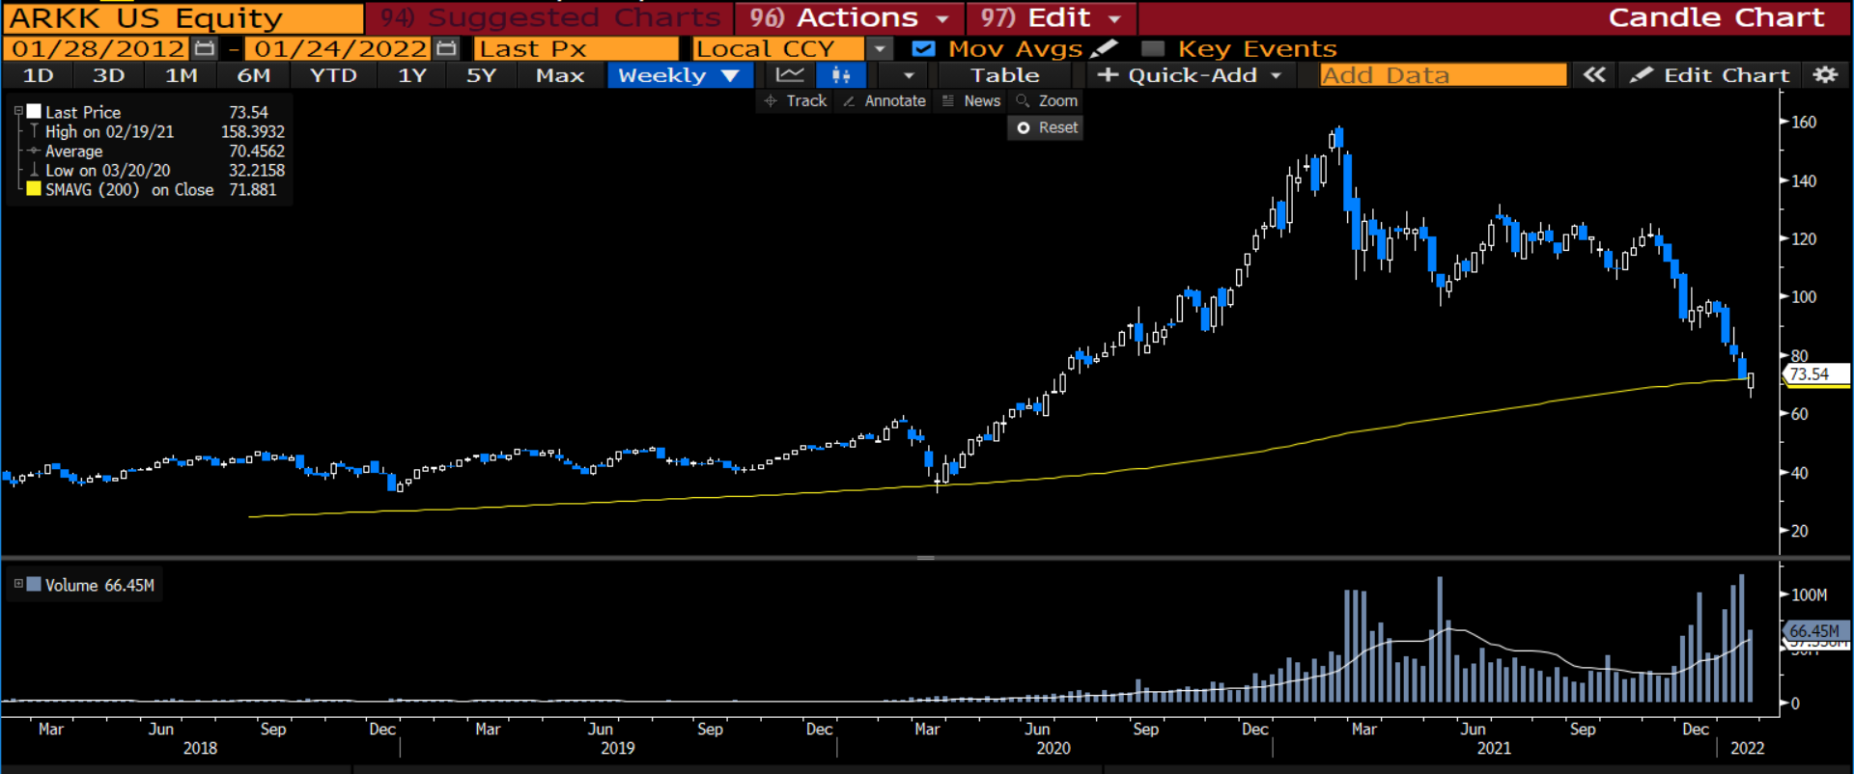Click the Quick-Add plus button
Viewport: 1854px width, 774px height.
pyautogui.click(x=1108, y=75)
